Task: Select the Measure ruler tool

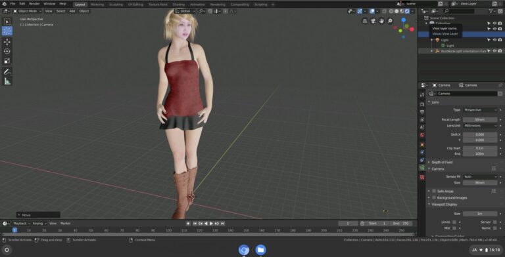Action: coord(7,81)
